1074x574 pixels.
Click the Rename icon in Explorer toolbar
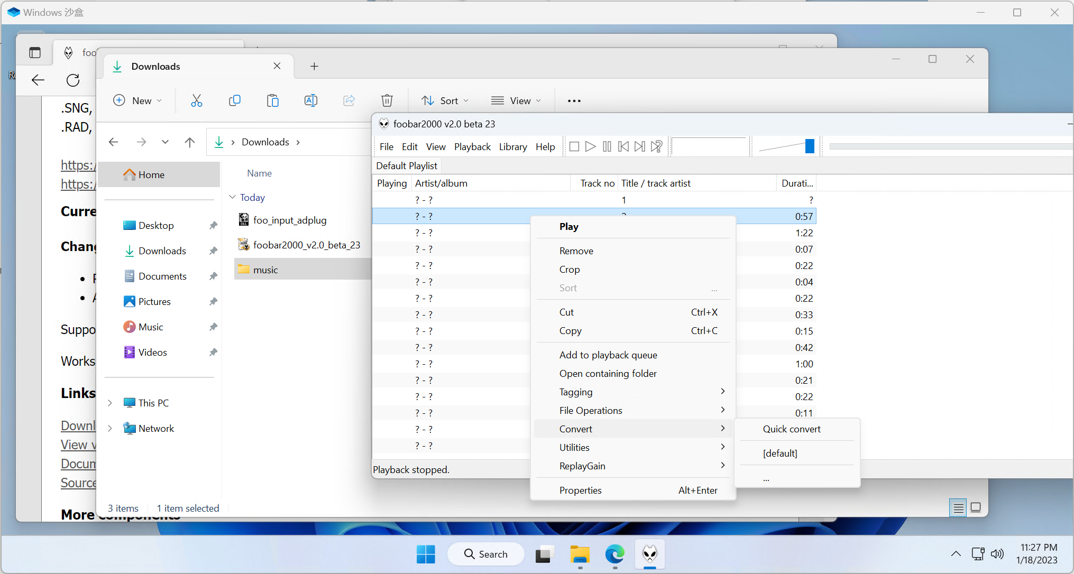(x=311, y=100)
